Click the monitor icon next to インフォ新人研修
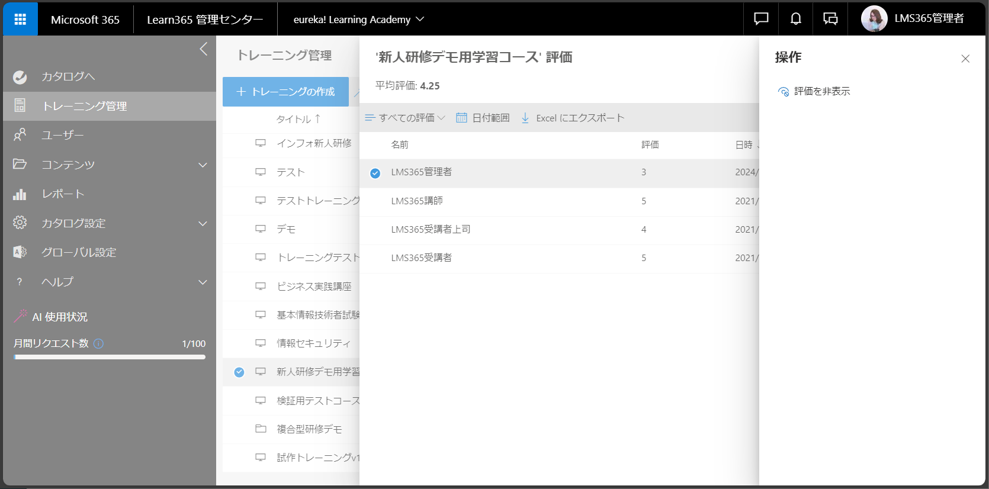989x489 pixels. click(261, 143)
